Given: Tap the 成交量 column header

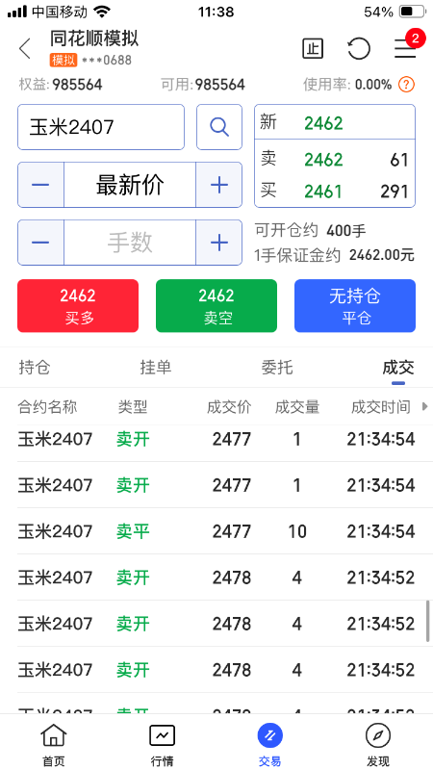Looking at the screenshot, I should point(297,407).
